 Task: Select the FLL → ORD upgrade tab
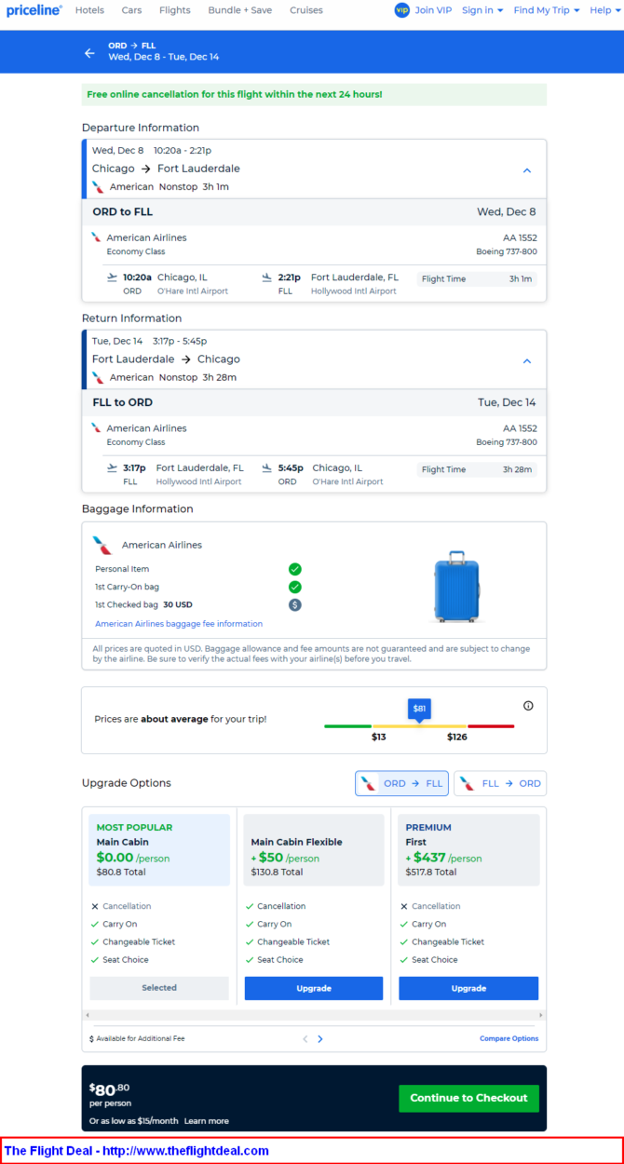500,783
